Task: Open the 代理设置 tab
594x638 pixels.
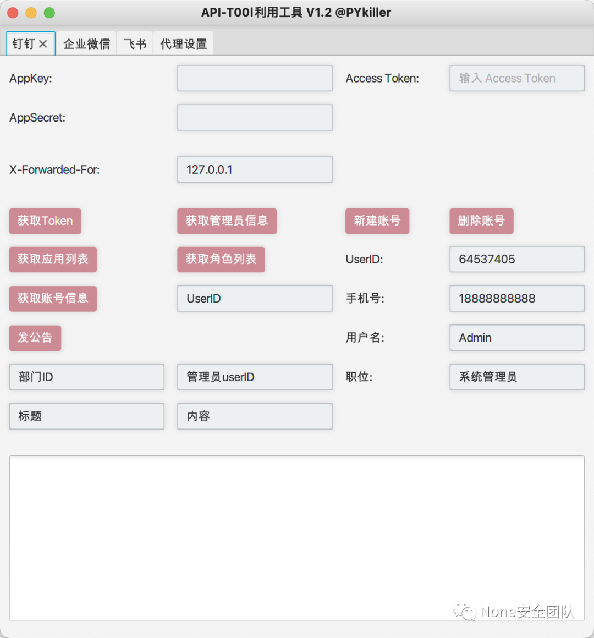Action: pyautogui.click(x=183, y=43)
